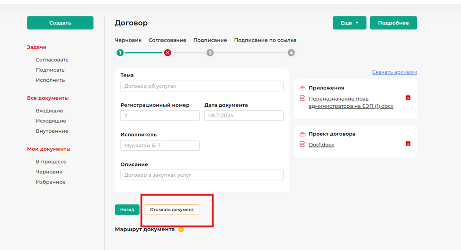Click the Создать button
Image resolution: width=461 pixels, height=250 pixels.
click(x=60, y=23)
